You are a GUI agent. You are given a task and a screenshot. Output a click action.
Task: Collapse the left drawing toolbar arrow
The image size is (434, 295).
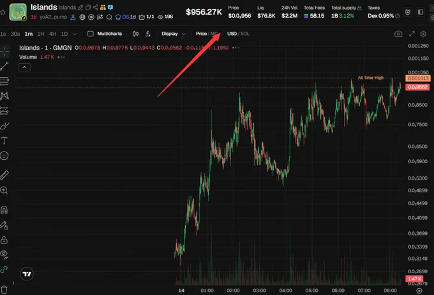pyautogui.click(x=13, y=283)
